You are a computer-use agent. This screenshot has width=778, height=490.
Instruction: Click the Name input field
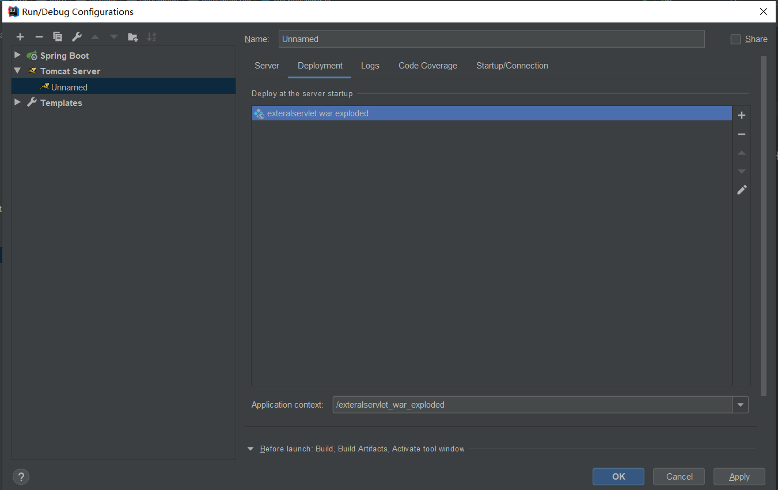click(x=491, y=39)
